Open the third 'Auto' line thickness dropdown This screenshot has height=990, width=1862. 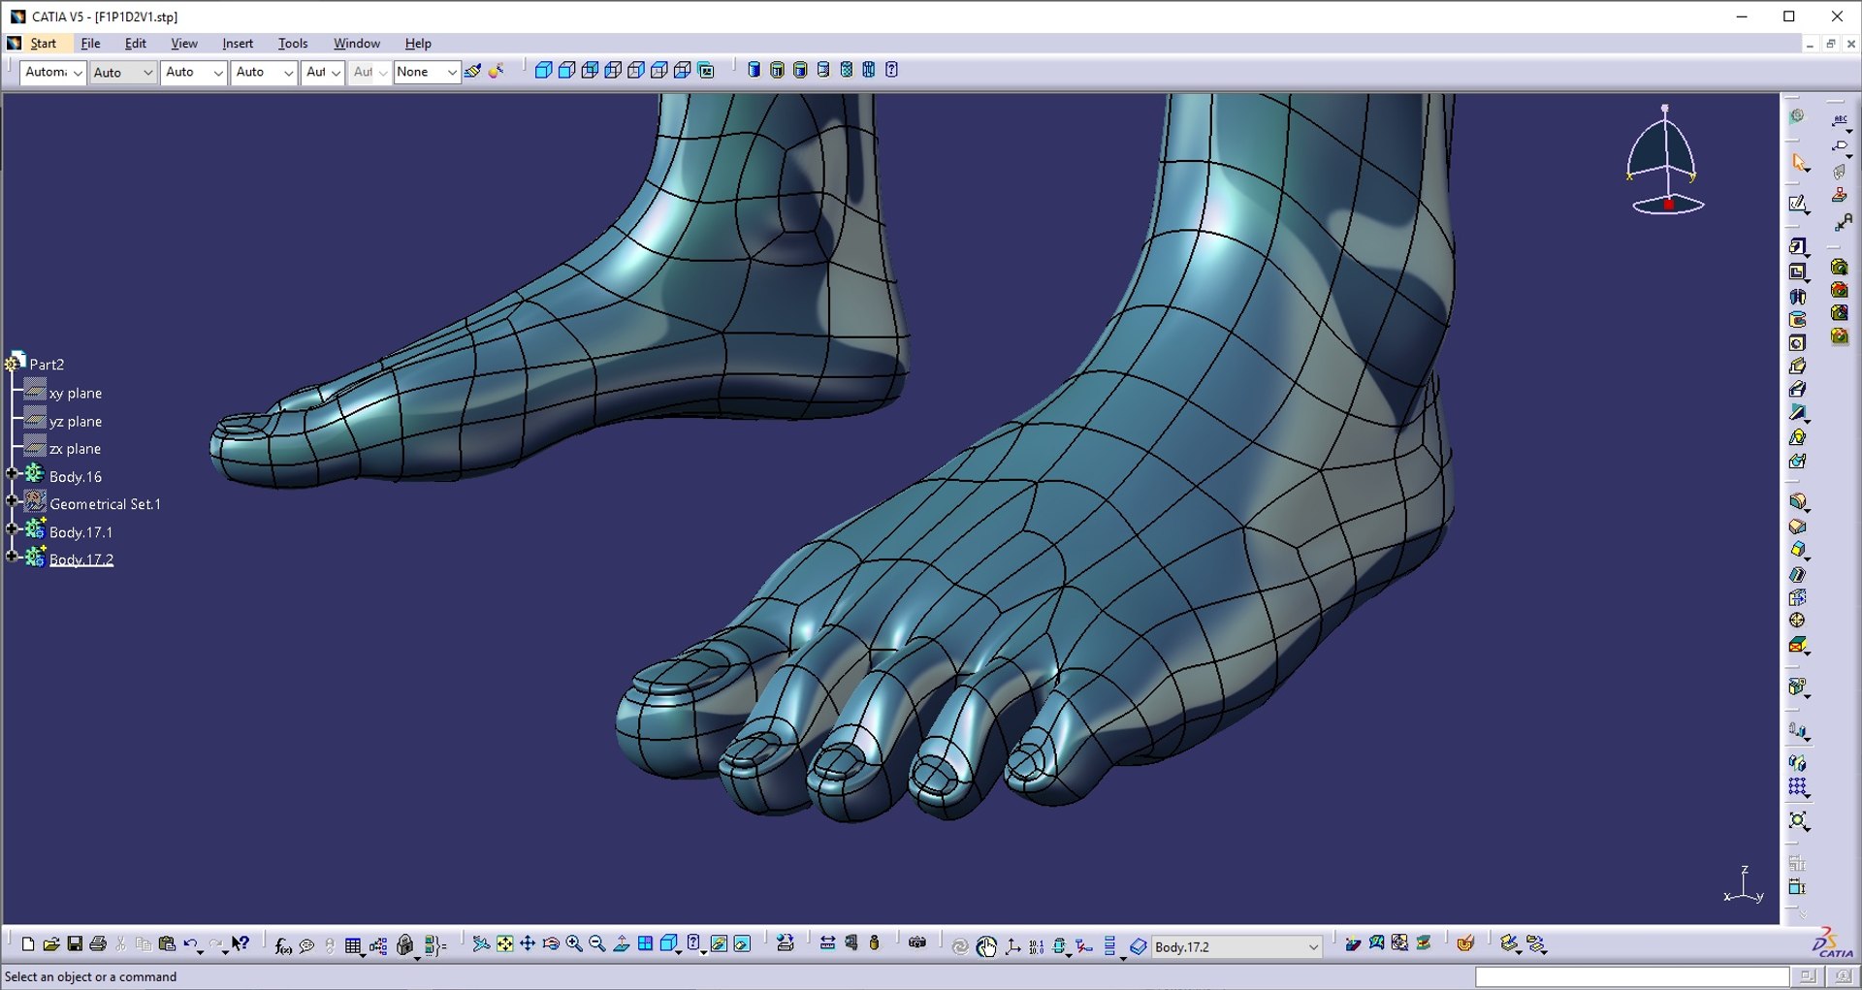pos(194,72)
